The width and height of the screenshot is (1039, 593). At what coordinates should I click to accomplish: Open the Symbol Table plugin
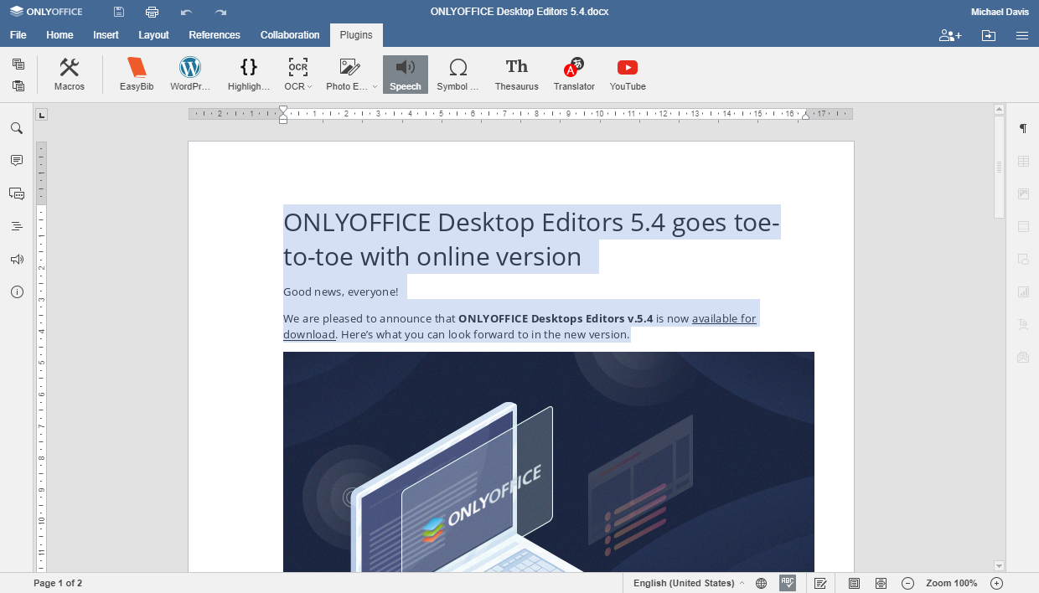457,75
